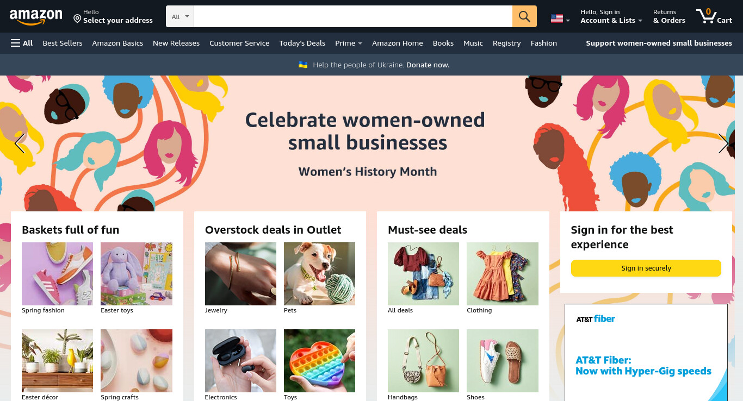This screenshot has height=401, width=743.
Task: Open the Account & Lists dropdown
Action: [611, 16]
